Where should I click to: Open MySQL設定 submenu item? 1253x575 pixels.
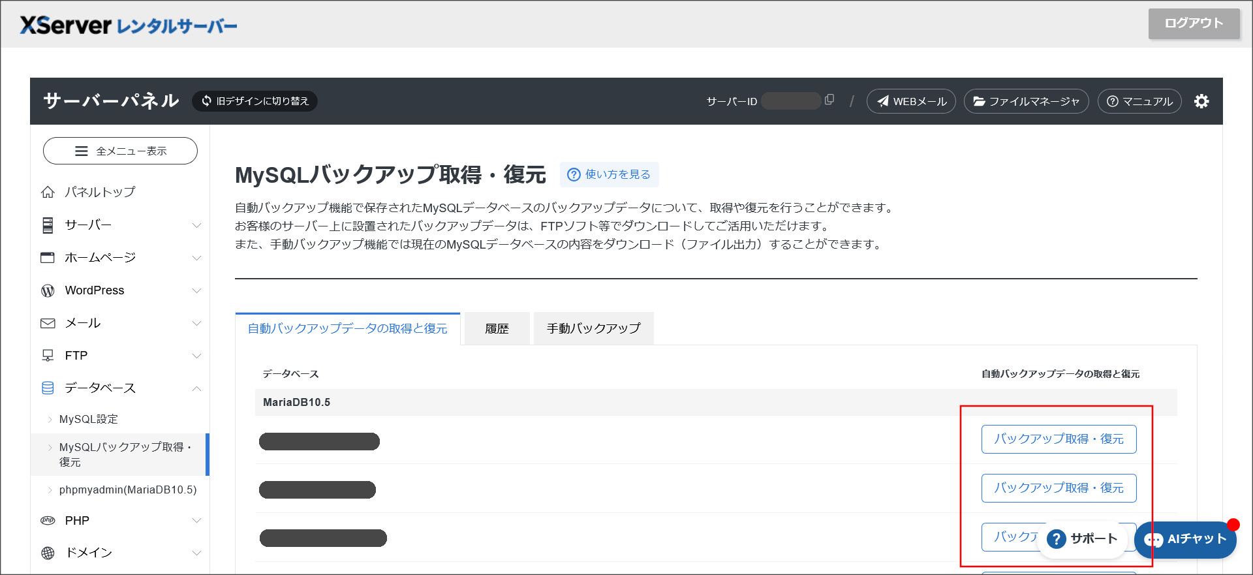coord(89,419)
